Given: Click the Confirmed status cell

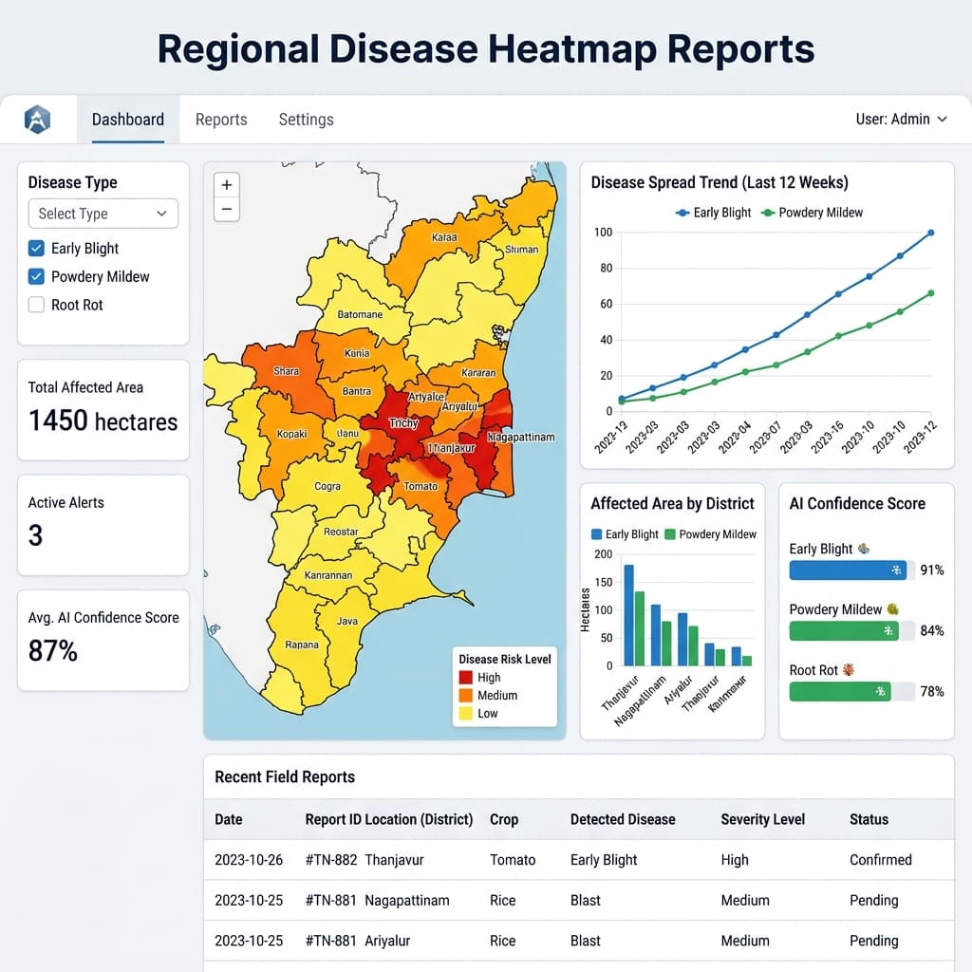Looking at the screenshot, I should (x=880, y=860).
